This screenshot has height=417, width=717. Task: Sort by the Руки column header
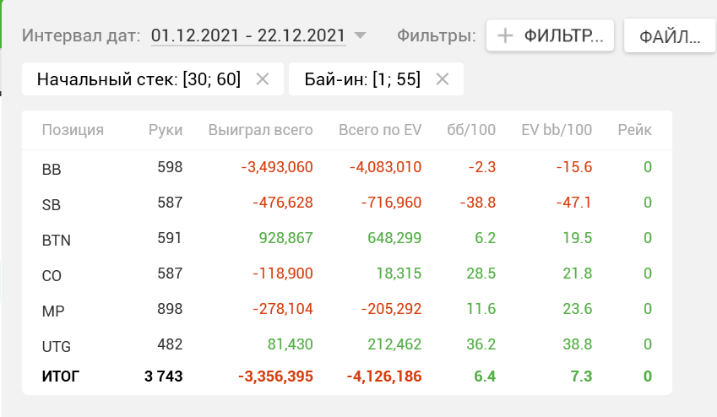pos(166,130)
